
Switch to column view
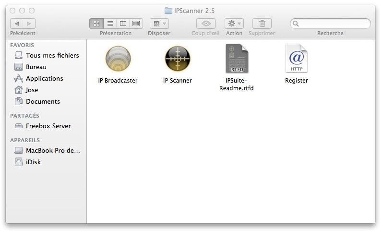point(123,24)
